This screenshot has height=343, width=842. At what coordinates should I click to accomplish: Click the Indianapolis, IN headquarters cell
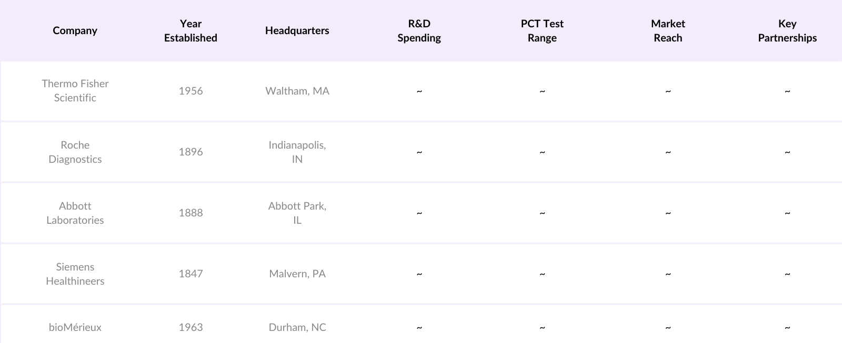point(297,152)
